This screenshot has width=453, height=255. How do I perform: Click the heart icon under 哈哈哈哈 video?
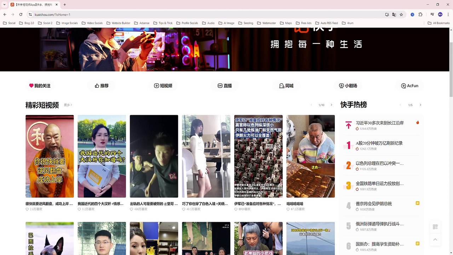(x=288, y=209)
